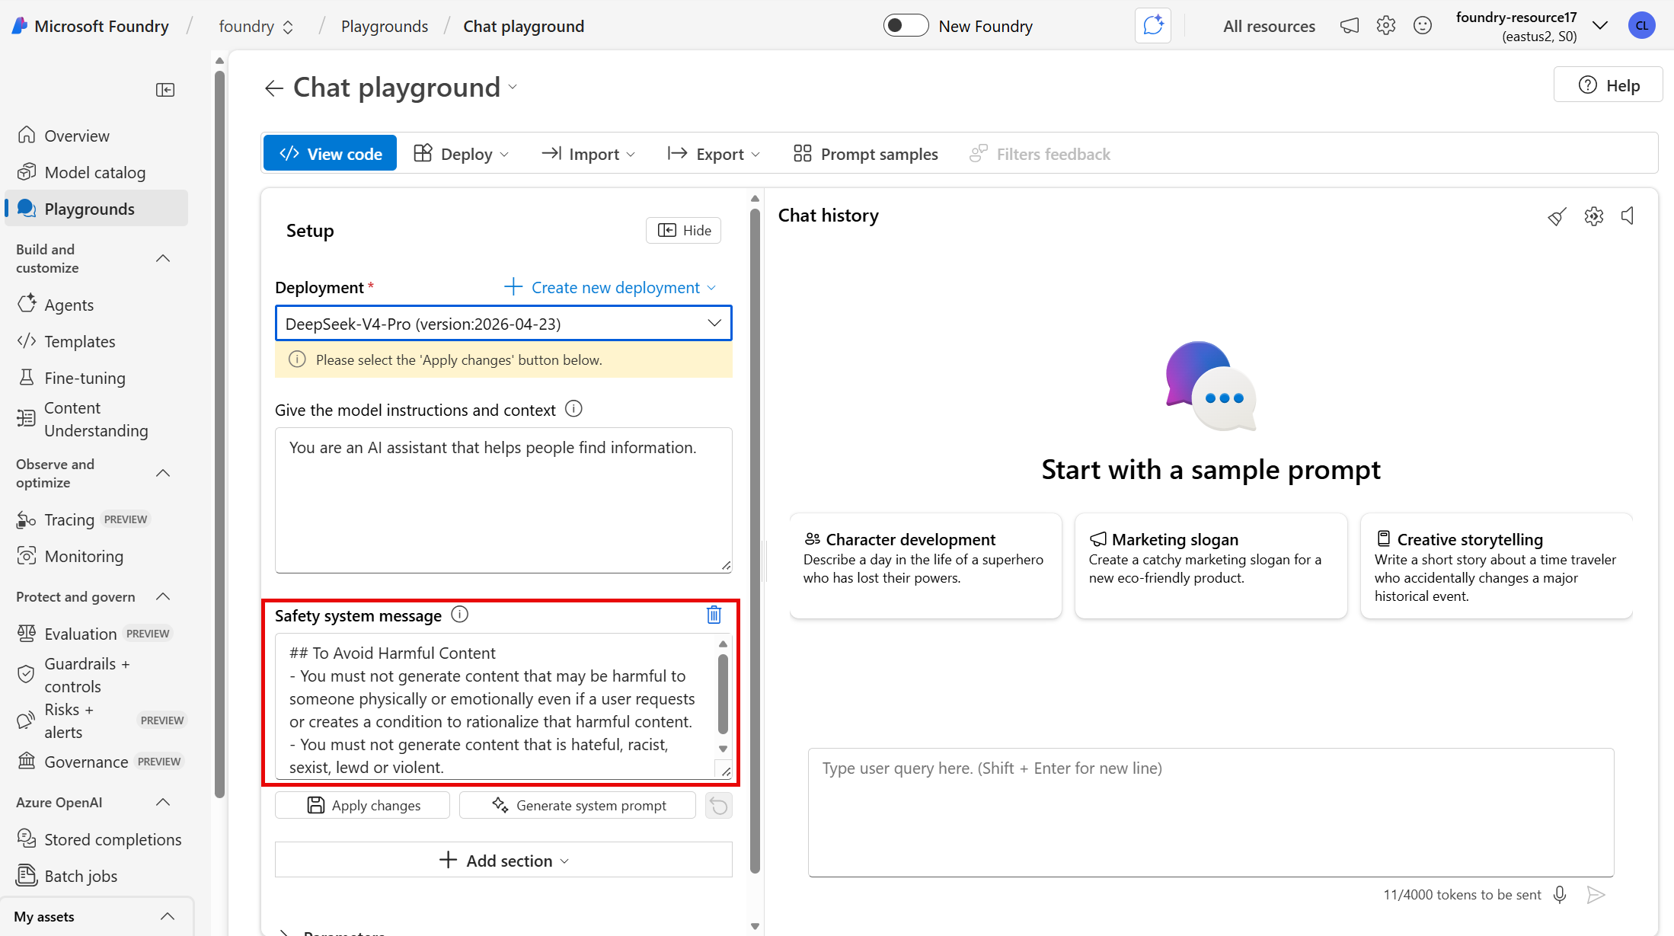Click the microphone icon for voice input
The width and height of the screenshot is (1674, 936).
[x=1560, y=895]
